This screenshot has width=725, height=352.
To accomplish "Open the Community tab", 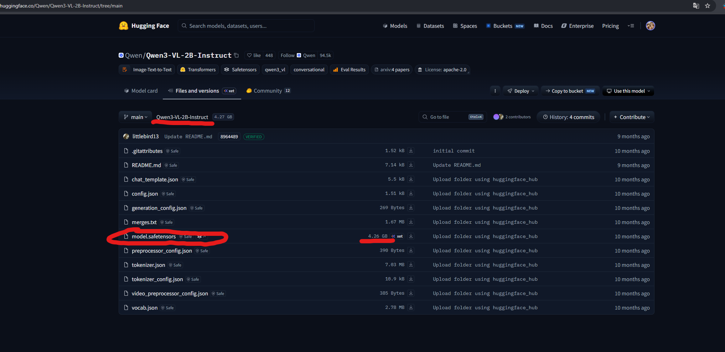I will 268,91.
